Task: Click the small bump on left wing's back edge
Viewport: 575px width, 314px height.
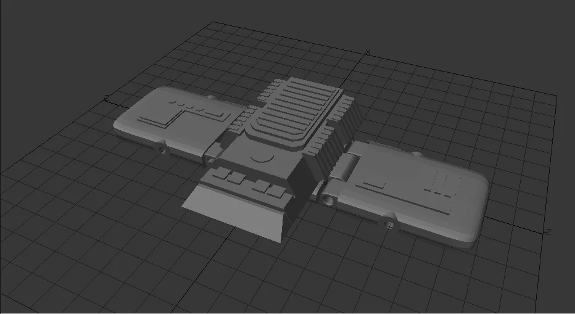Action: coord(212,97)
